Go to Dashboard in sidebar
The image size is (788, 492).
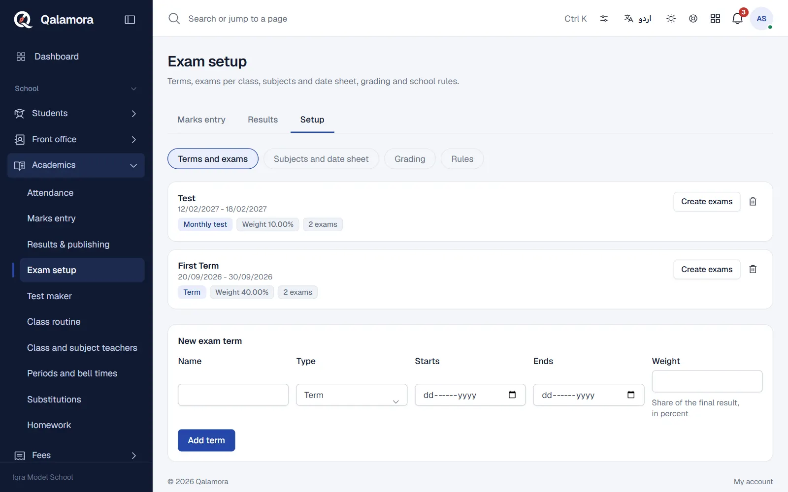pos(76,57)
